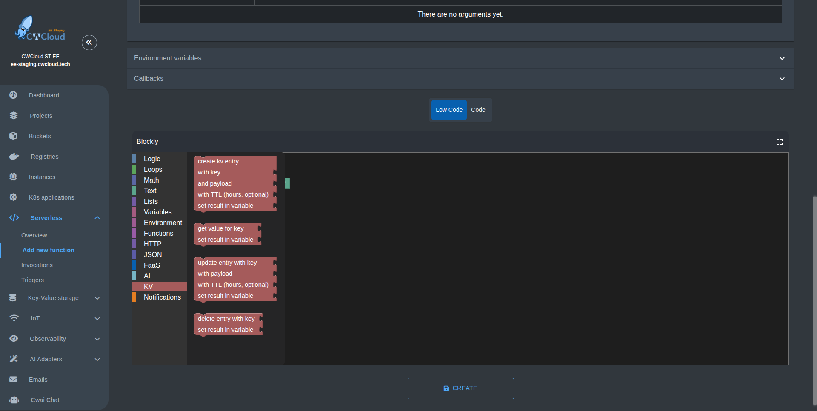Click the Emails envelope icon
817x411 pixels.
[14, 380]
